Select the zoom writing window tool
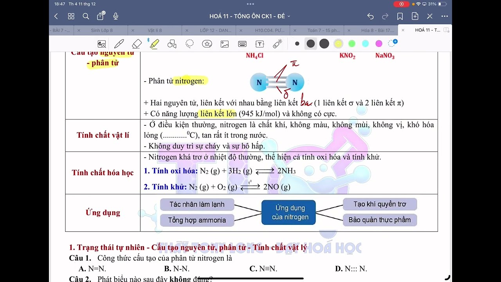501x282 pixels. click(x=102, y=44)
